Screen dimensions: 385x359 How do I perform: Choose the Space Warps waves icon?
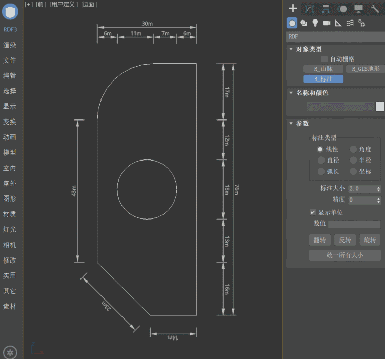click(350, 23)
